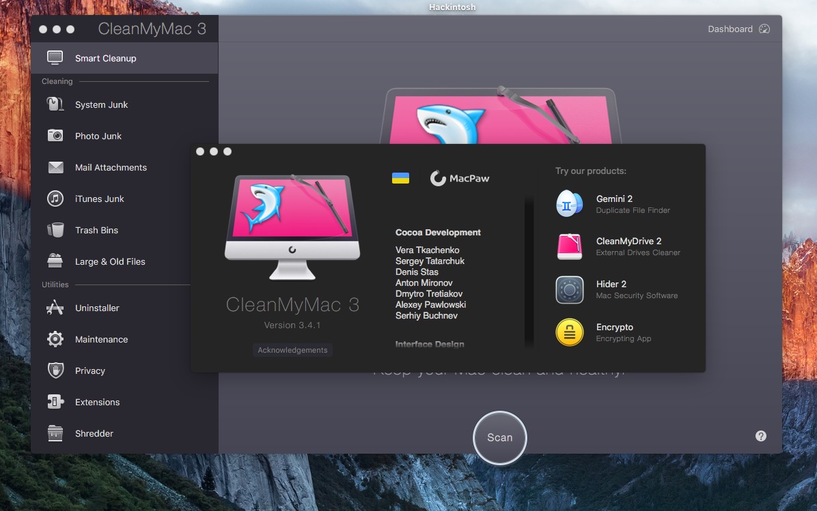Click the Scan button
The height and width of the screenshot is (511, 817).
point(499,437)
